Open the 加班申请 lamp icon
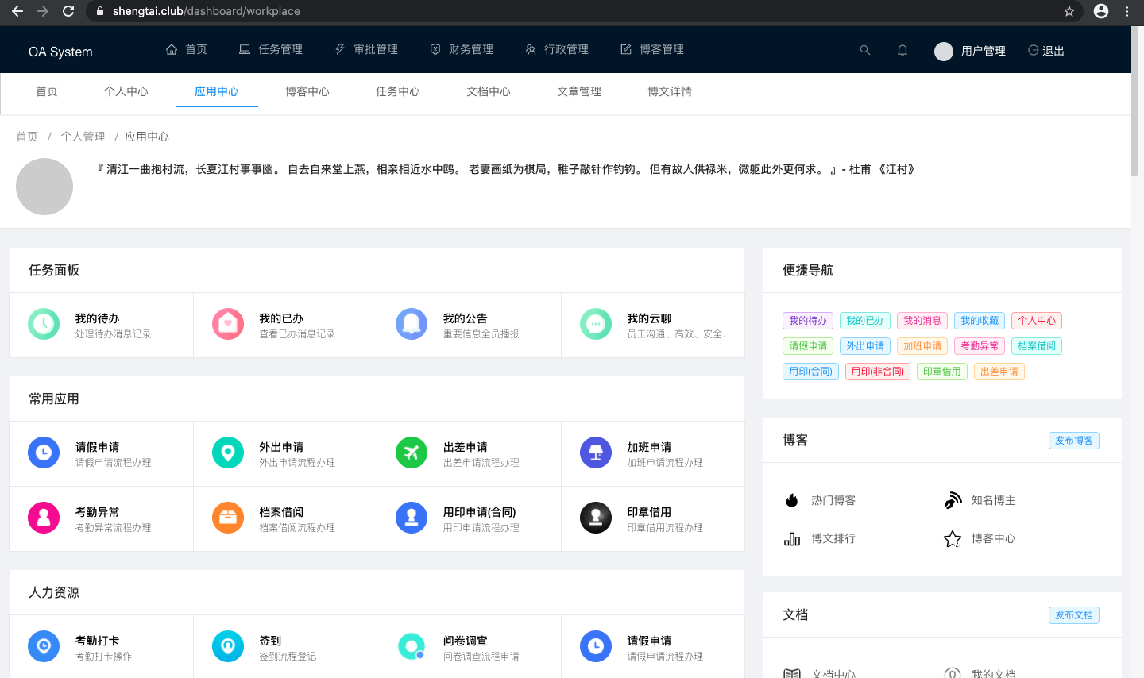The width and height of the screenshot is (1144, 678). pyautogui.click(x=596, y=453)
